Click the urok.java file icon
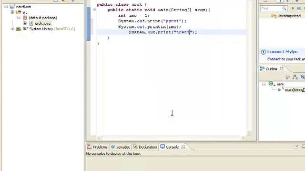This screenshot has height=171, width=305. pos(31,23)
